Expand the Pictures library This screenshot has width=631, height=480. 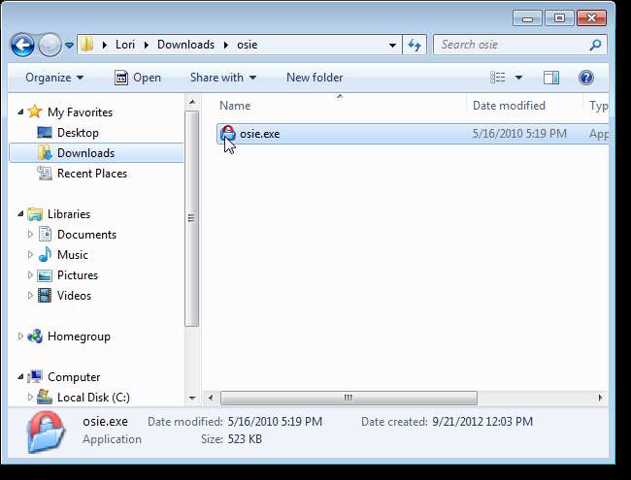pos(30,275)
